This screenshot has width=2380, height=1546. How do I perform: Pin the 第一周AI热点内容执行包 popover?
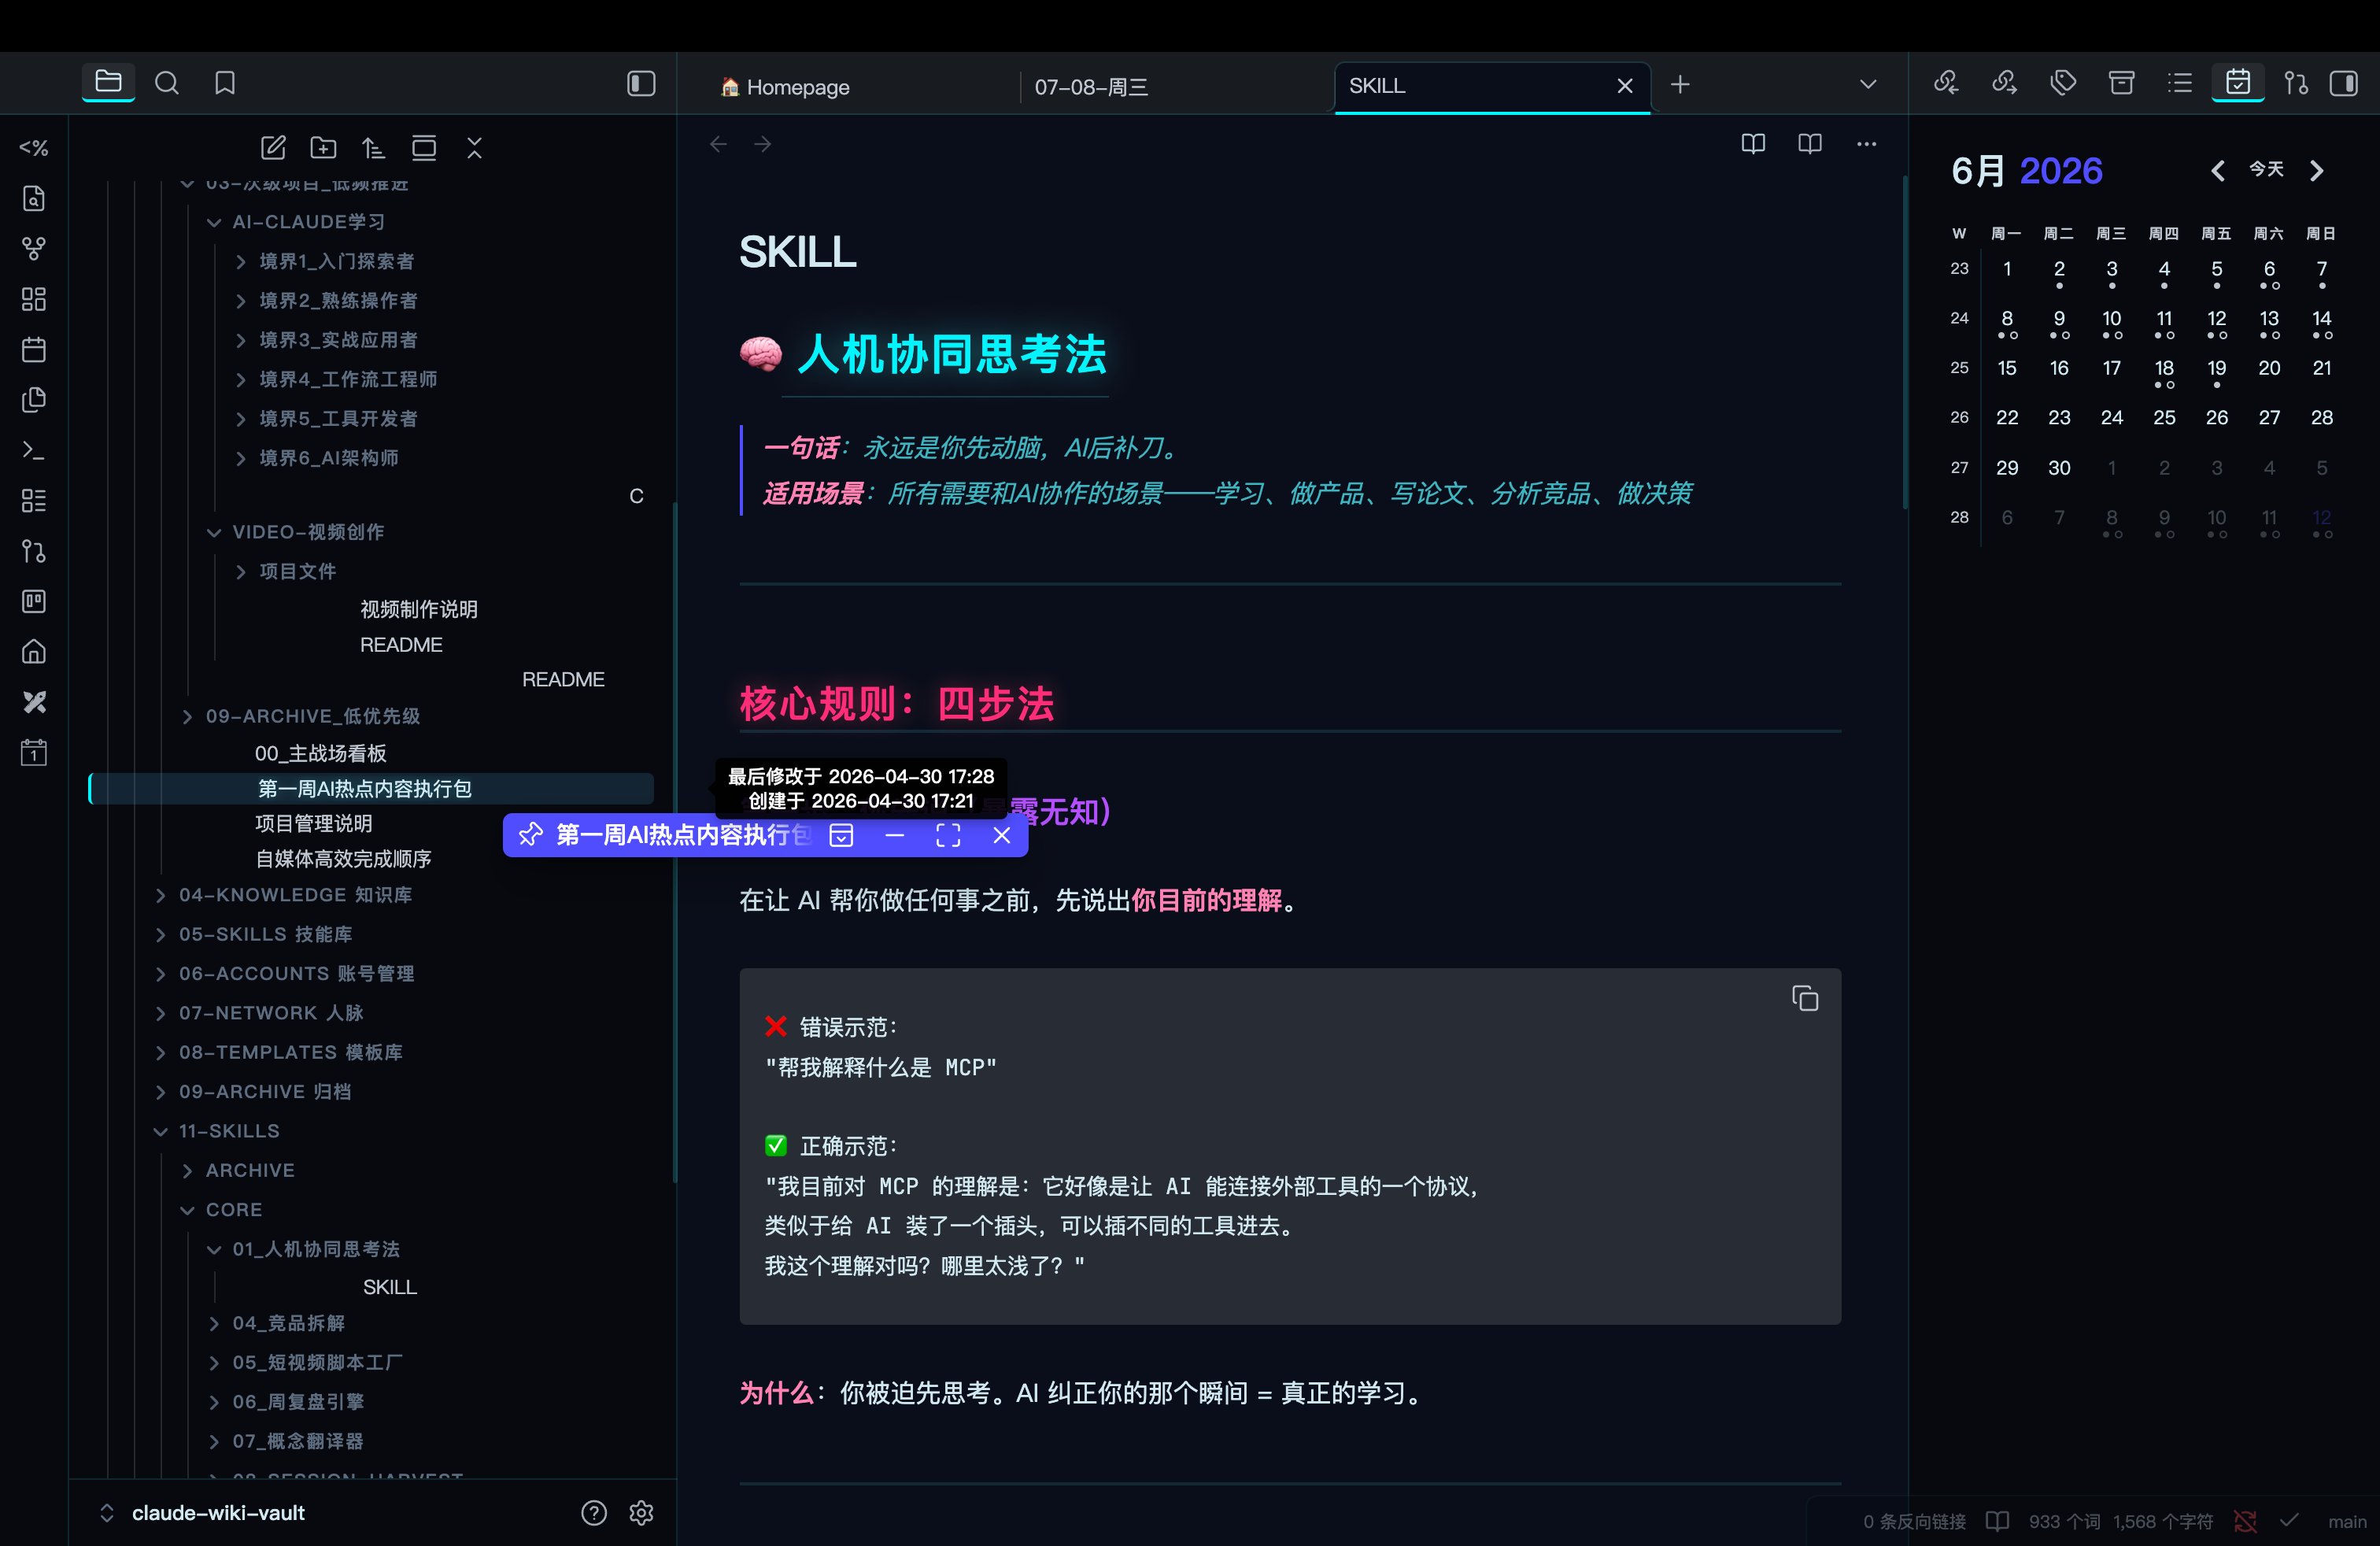click(x=530, y=835)
